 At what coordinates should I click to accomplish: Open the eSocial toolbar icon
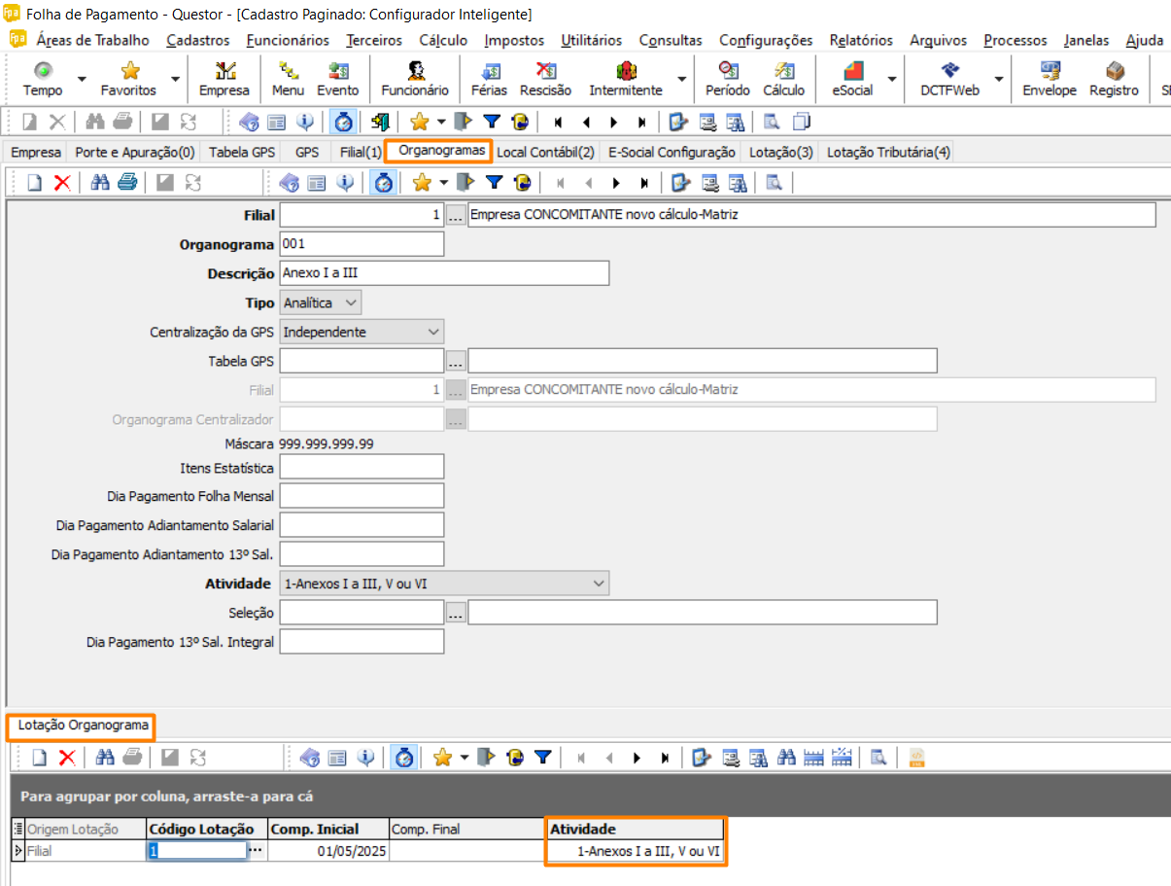tap(852, 79)
